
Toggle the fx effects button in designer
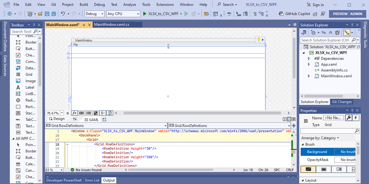pyautogui.click(x=75, y=113)
